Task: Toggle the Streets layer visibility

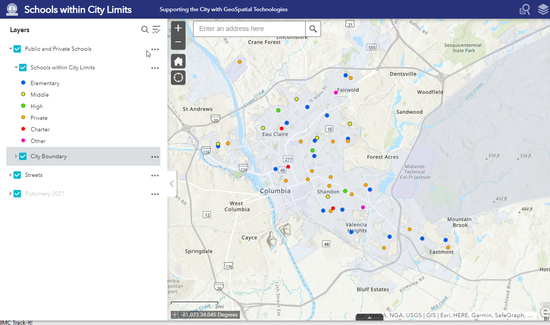Action: click(17, 175)
